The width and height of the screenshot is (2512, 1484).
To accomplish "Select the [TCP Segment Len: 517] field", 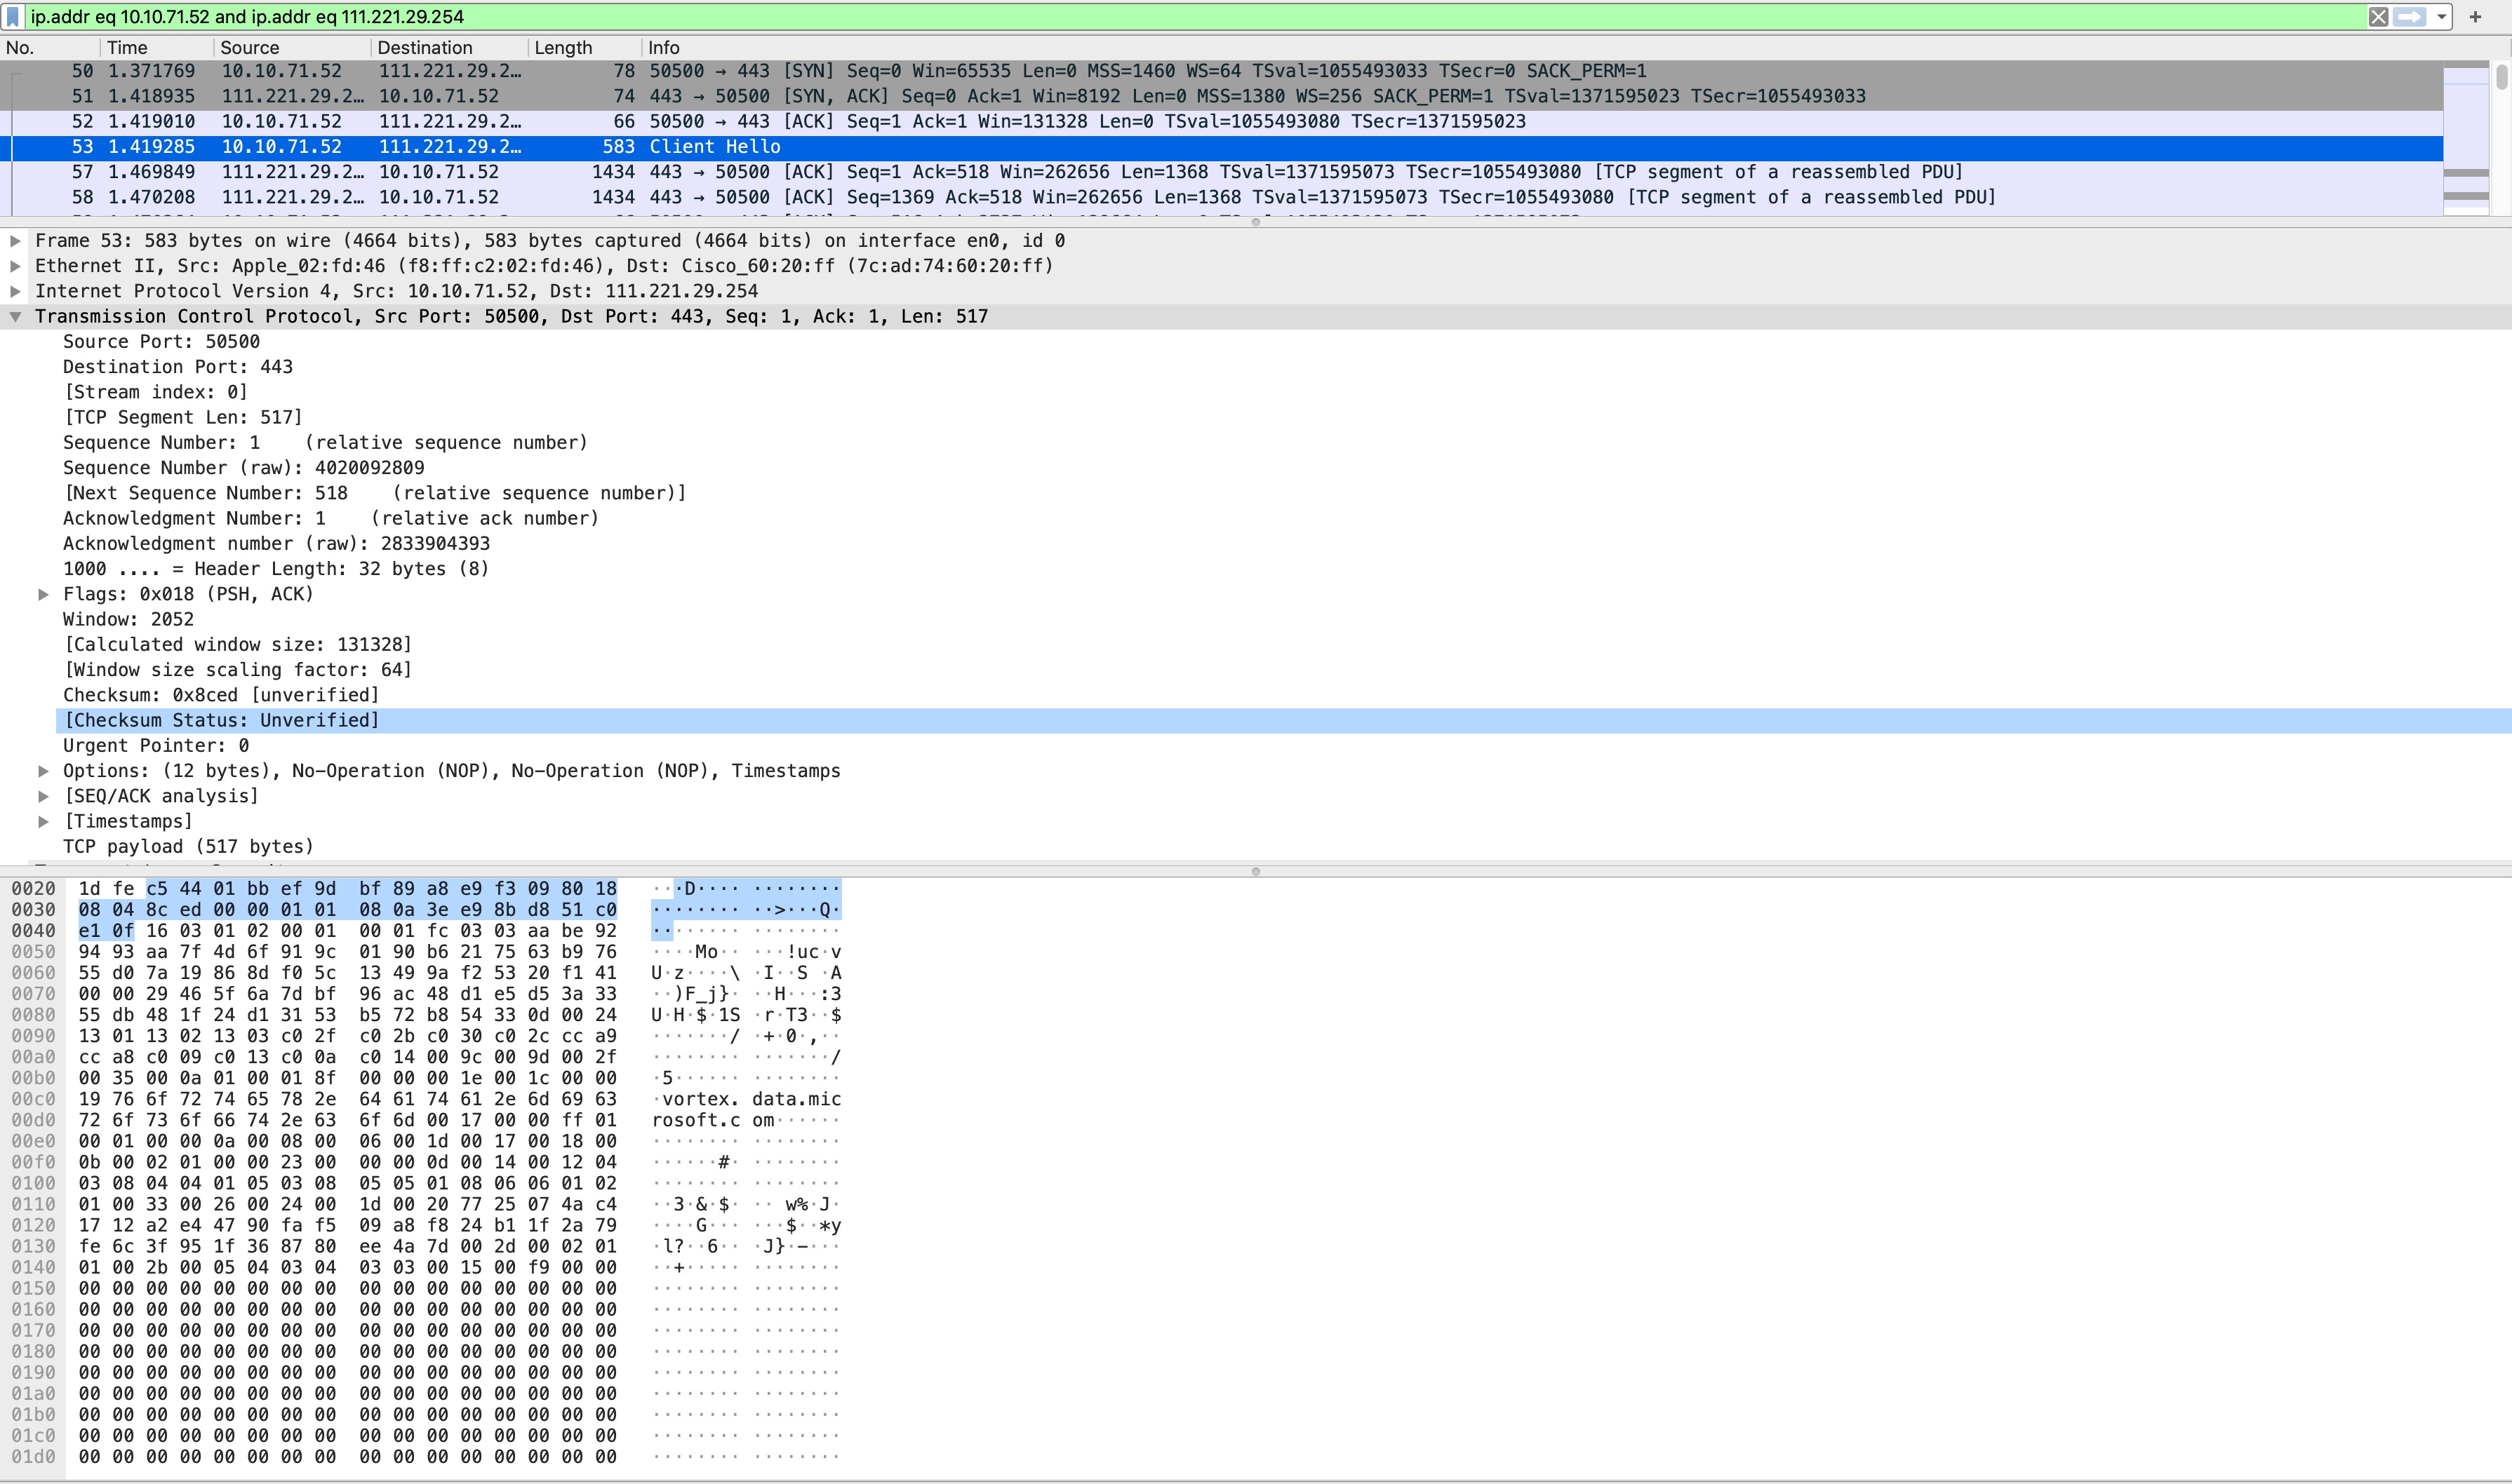I will [183, 417].
